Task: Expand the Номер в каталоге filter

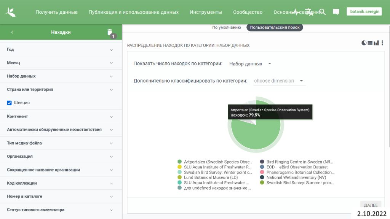Action: pyautogui.click(x=61, y=197)
